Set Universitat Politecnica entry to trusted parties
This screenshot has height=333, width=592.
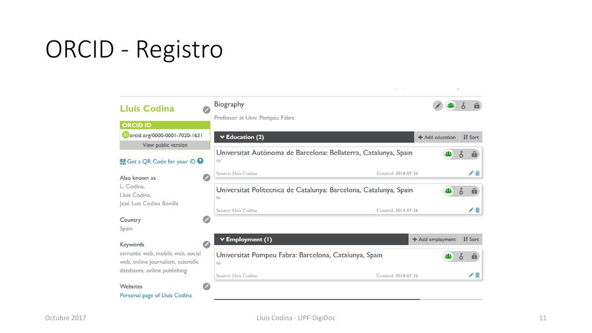pos(461,191)
